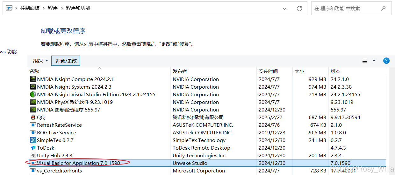Open help with the question mark icon
The image size is (395, 175).
[x=386, y=61]
